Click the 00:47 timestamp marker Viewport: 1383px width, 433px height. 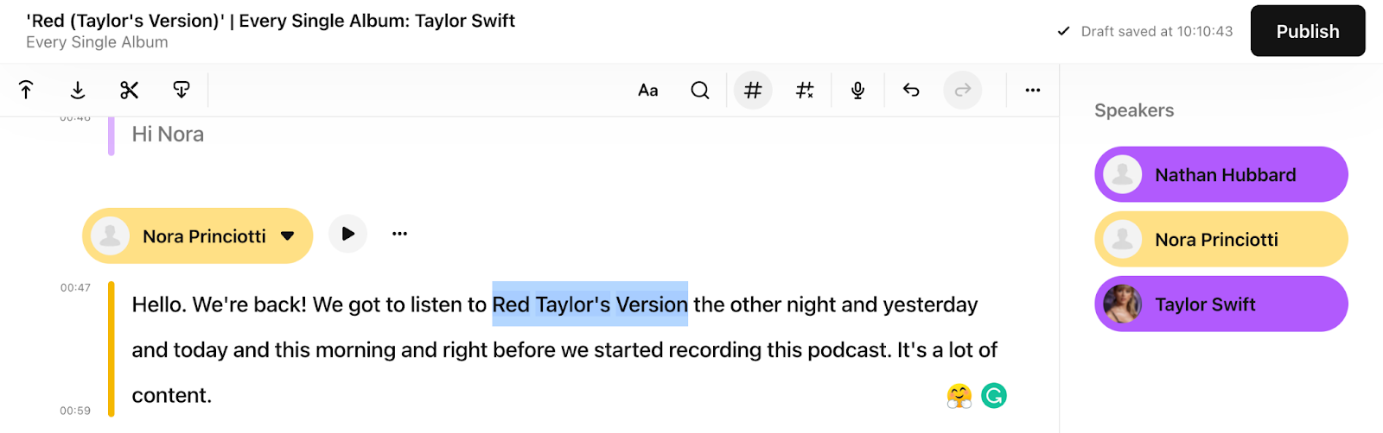(75, 288)
